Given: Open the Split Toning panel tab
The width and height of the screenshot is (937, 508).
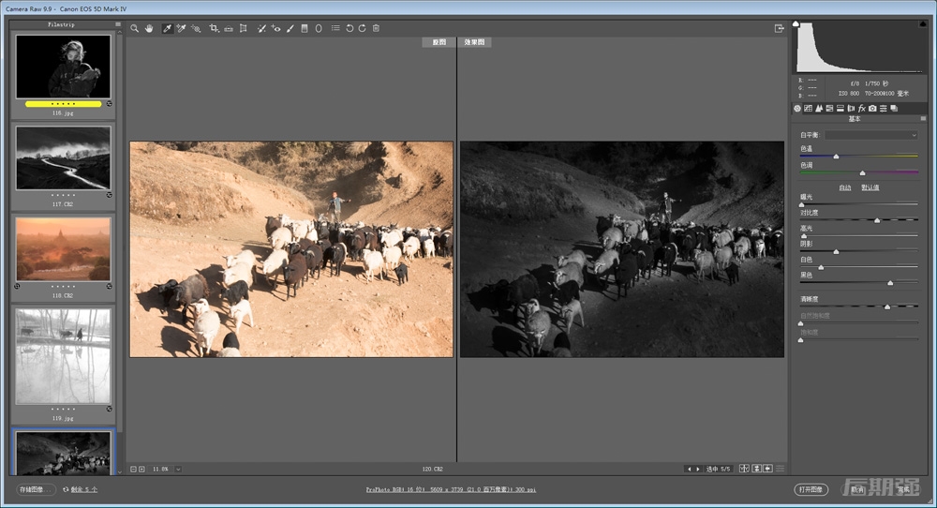Looking at the screenshot, I should (840, 108).
